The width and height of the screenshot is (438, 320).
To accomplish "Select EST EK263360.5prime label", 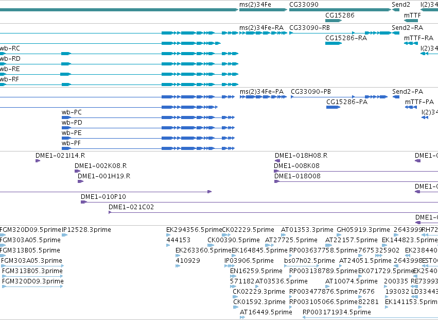I will tap(204, 250).
